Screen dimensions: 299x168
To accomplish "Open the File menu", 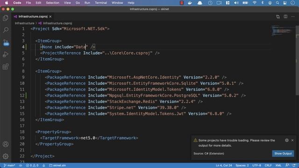I will (28, 3).
